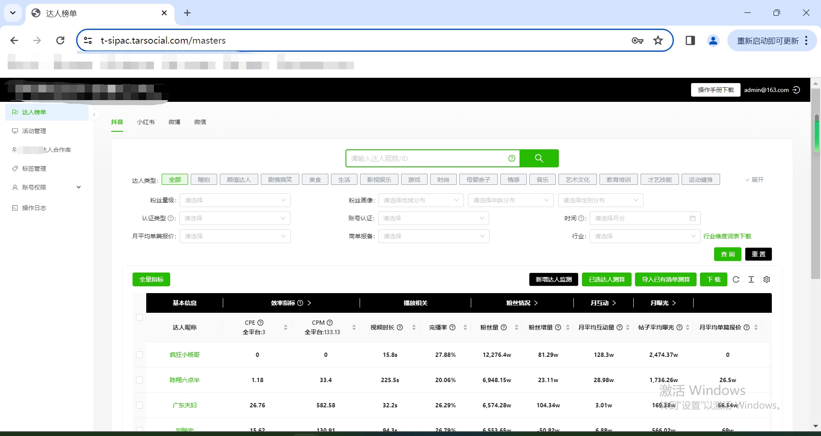Expand the 账号权限 sidebar menu
This screenshot has width=821, height=436.
(x=47, y=187)
